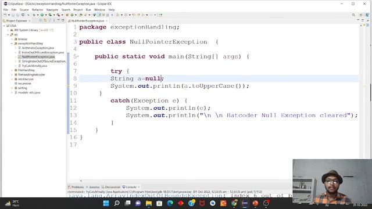Select JRE System Library in explorer
This screenshot has height=209, width=372.
(32, 30)
